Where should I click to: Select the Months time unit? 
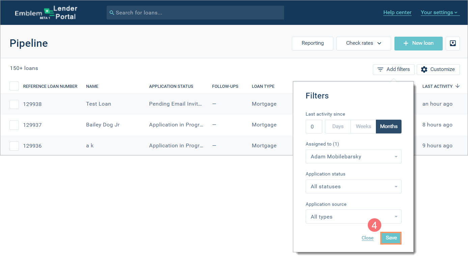[389, 126]
